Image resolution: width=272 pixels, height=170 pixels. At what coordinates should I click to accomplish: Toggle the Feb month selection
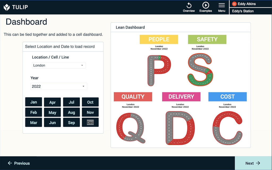33,112
